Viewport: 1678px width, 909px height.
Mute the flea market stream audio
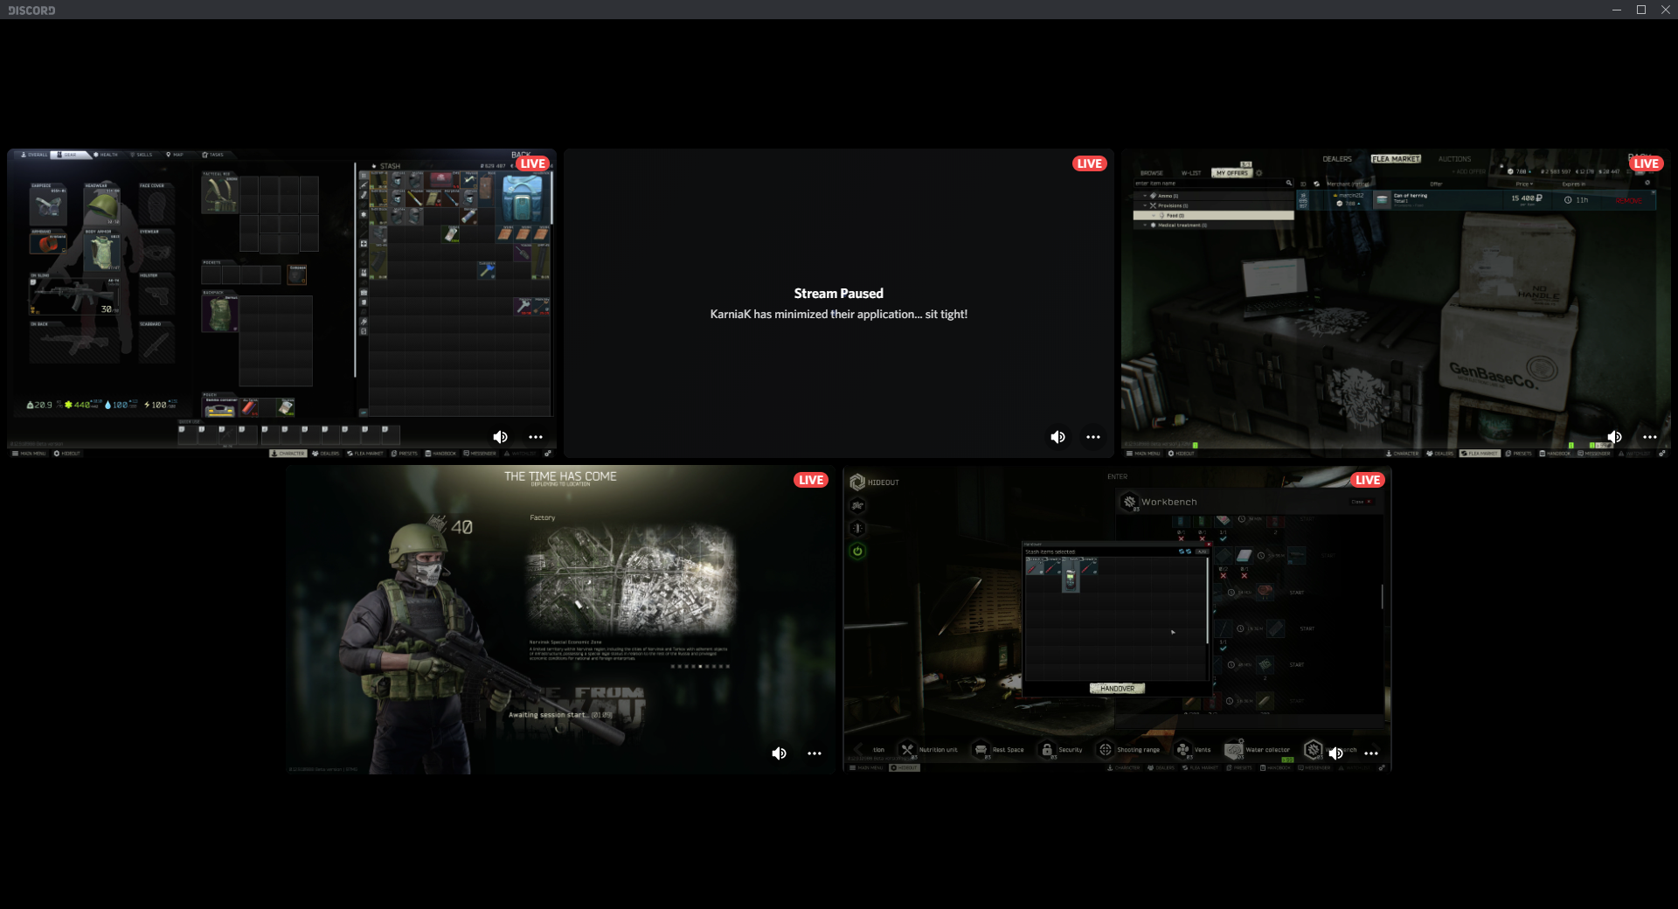(1614, 437)
